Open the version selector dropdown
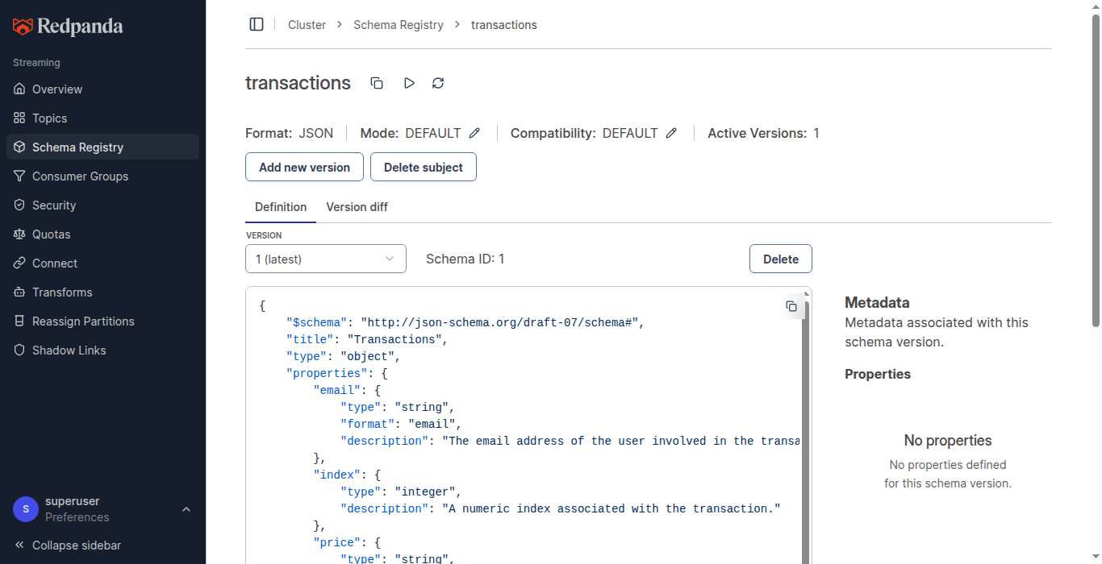The width and height of the screenshot is (1102, 564). click(325, 259)
